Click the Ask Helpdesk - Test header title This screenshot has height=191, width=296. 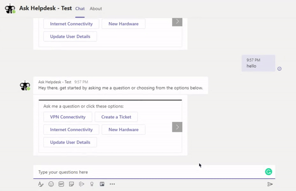click(45, 8)
